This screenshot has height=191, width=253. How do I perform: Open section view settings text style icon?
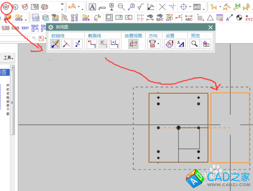pyautogui.click(x=181, y=44)
